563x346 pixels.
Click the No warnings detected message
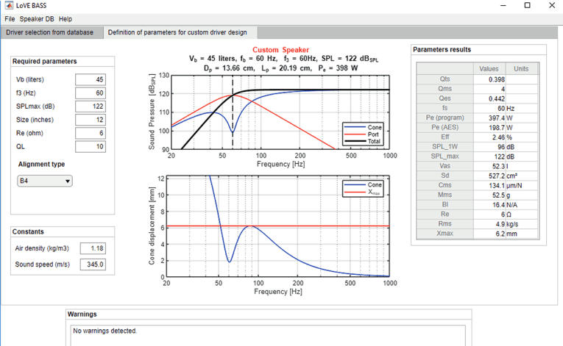coord(105,331)
